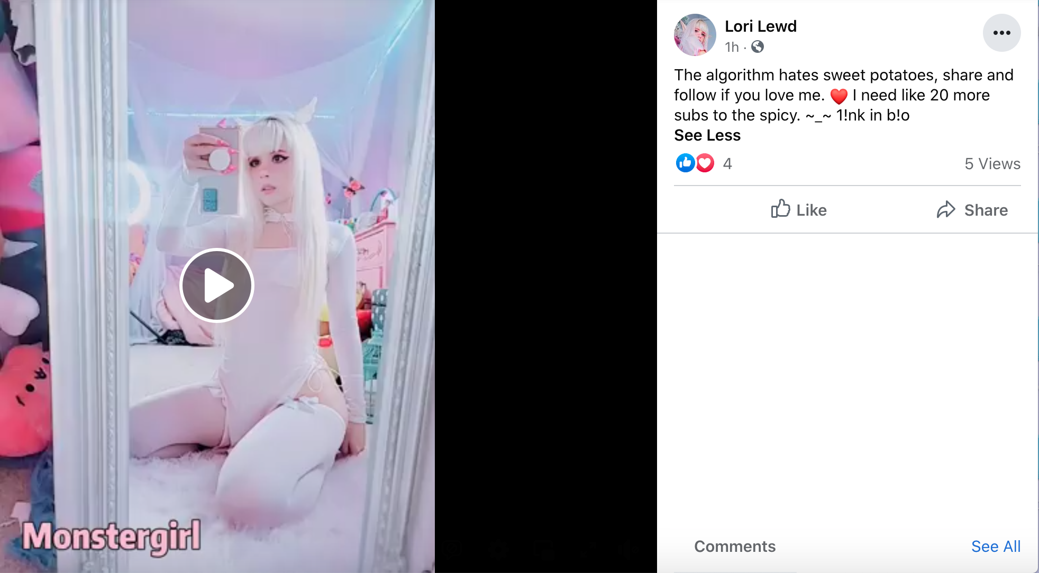Click the globe public audience icon

[758, 47]
